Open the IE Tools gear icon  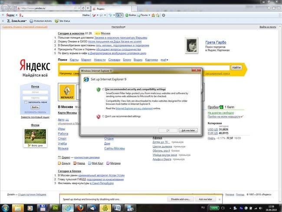tap(279, 8)
